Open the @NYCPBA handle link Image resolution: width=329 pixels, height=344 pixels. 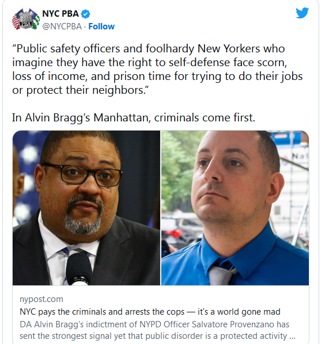[x=62, y=26]
